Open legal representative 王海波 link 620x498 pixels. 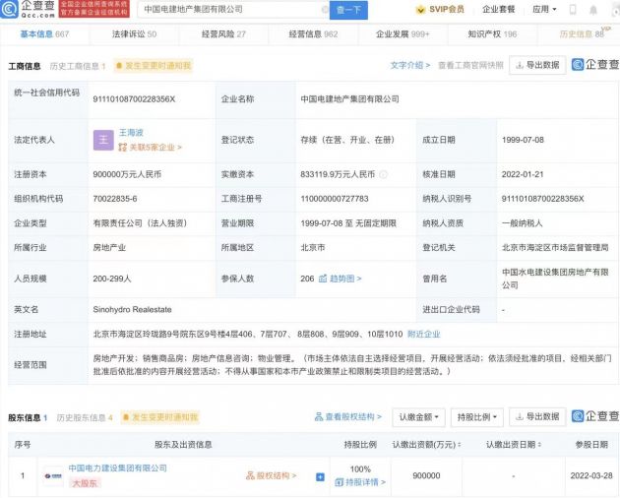131,133
